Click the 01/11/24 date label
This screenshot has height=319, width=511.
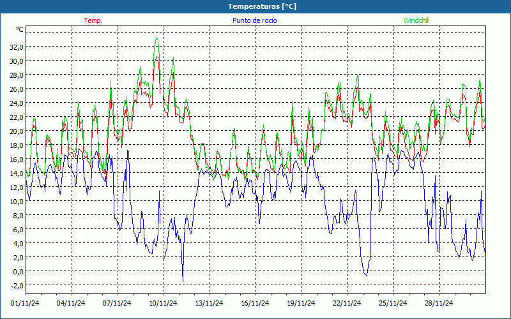25,304
